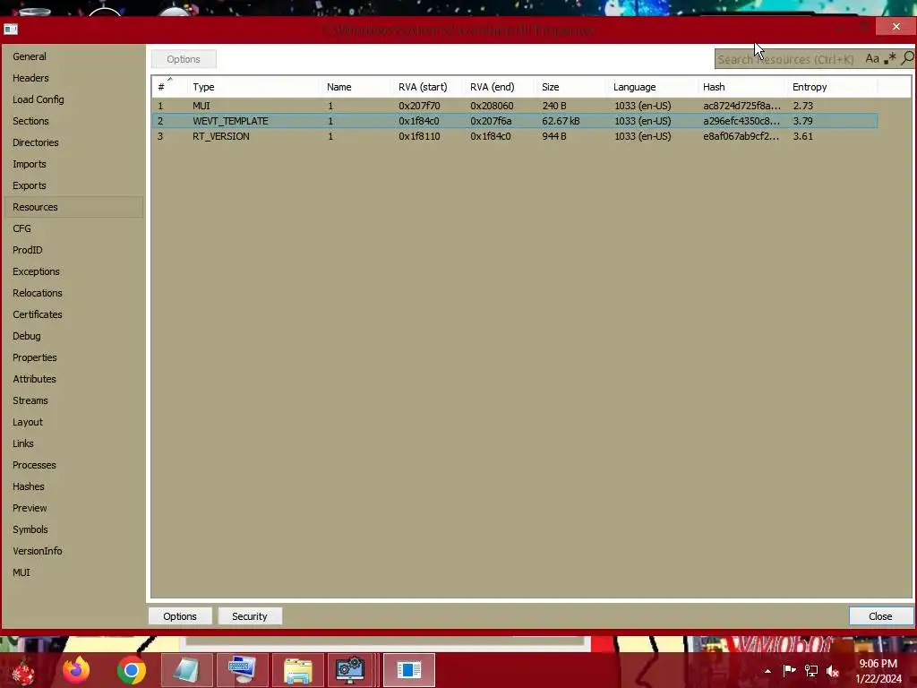Open File Explorer from the taskbar
Screen dimensions: 917x688
(297, 670)
